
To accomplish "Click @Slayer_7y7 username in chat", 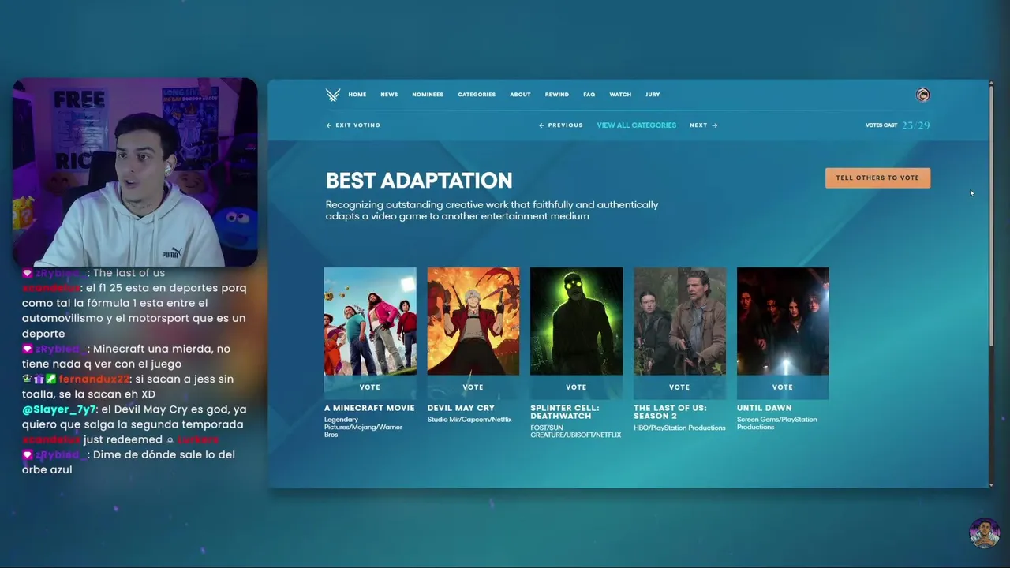I will tap(59, 409).
